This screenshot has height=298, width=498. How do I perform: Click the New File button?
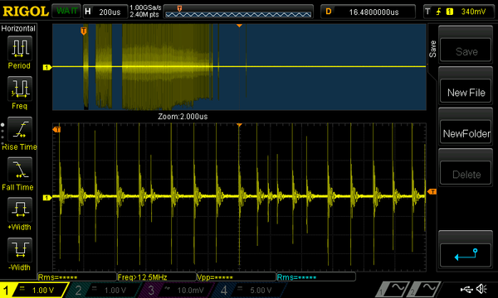(466, 91)
